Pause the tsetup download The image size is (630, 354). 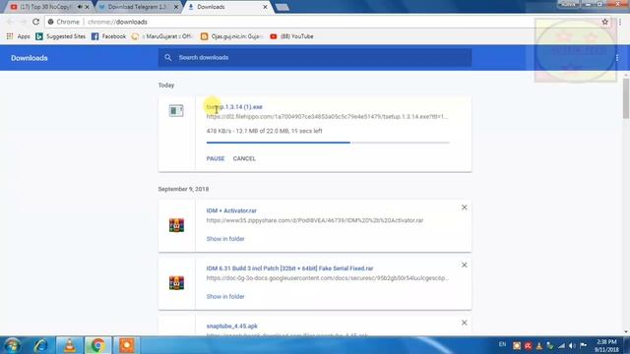click(x=216, y=158)
